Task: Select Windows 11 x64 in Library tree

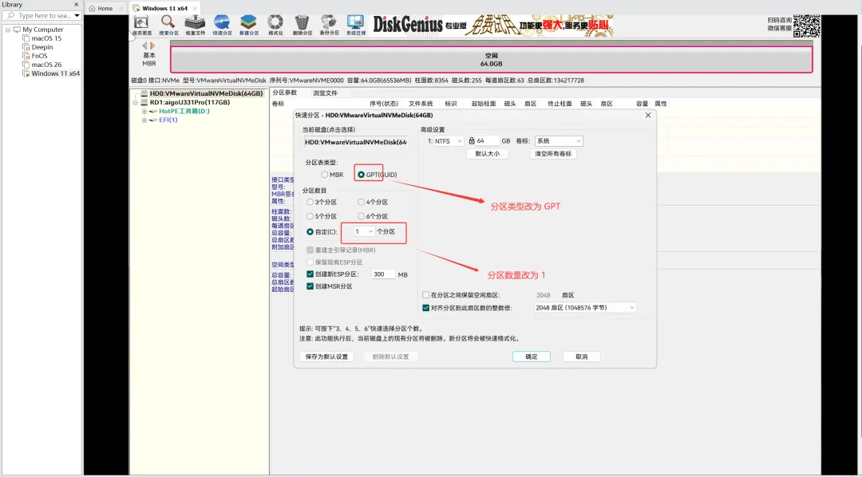Action: click(x=56, y=73)
